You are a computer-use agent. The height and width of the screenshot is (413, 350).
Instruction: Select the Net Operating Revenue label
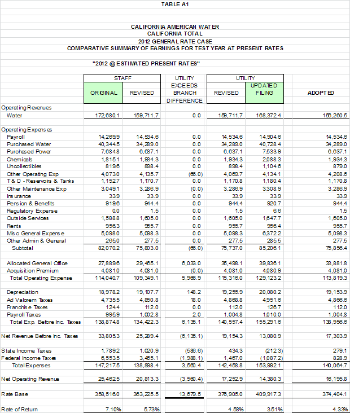click(x=30, y=376)
